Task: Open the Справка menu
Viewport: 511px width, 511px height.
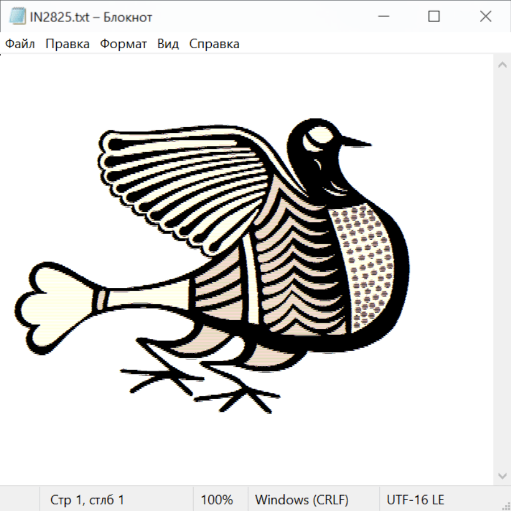Action: 214,44
